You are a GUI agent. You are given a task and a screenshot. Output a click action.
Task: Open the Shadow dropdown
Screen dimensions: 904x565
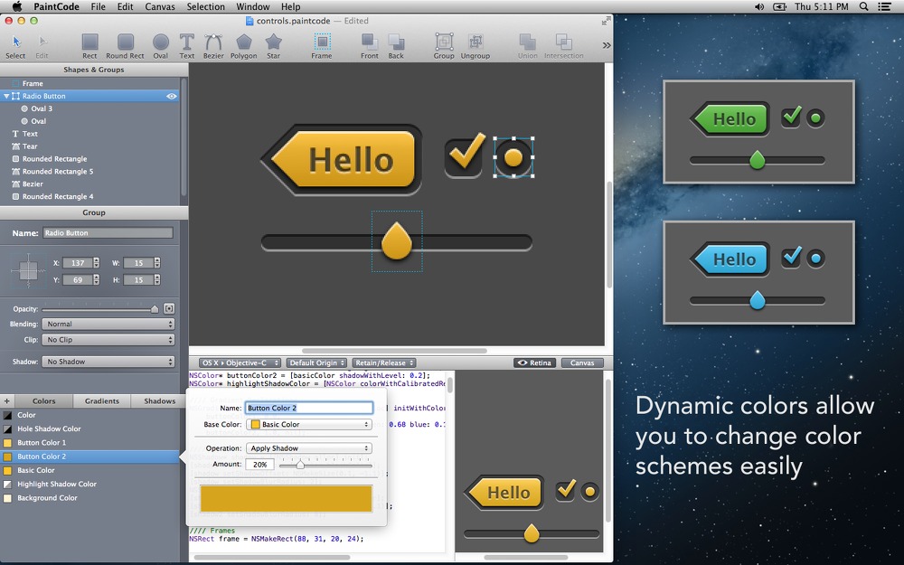[x=108, y=362]
